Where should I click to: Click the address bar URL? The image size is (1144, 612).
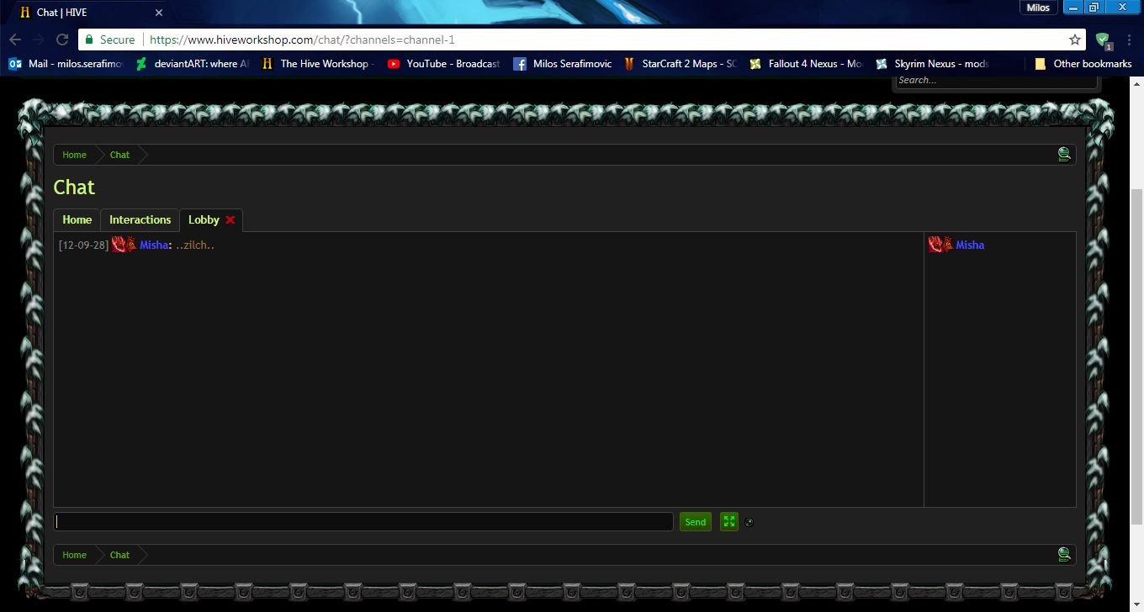pos(303,40)
